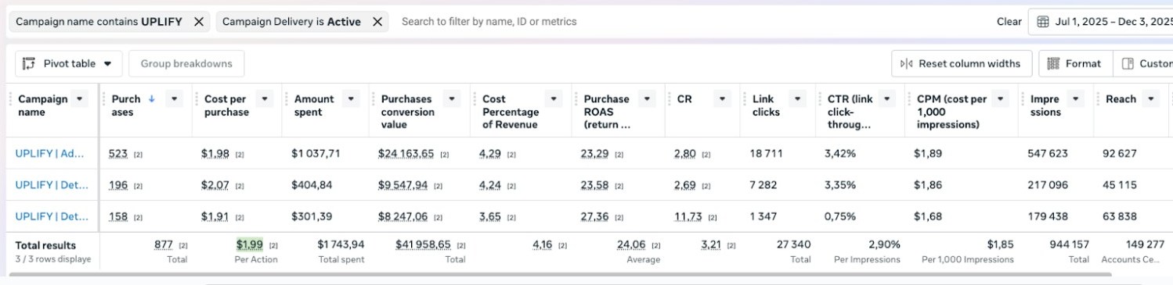Viewport: 1173px width, 285px height.
Task: Clear all filters with Clear link
Action: pyautogui.click(x=1009, y=22)
